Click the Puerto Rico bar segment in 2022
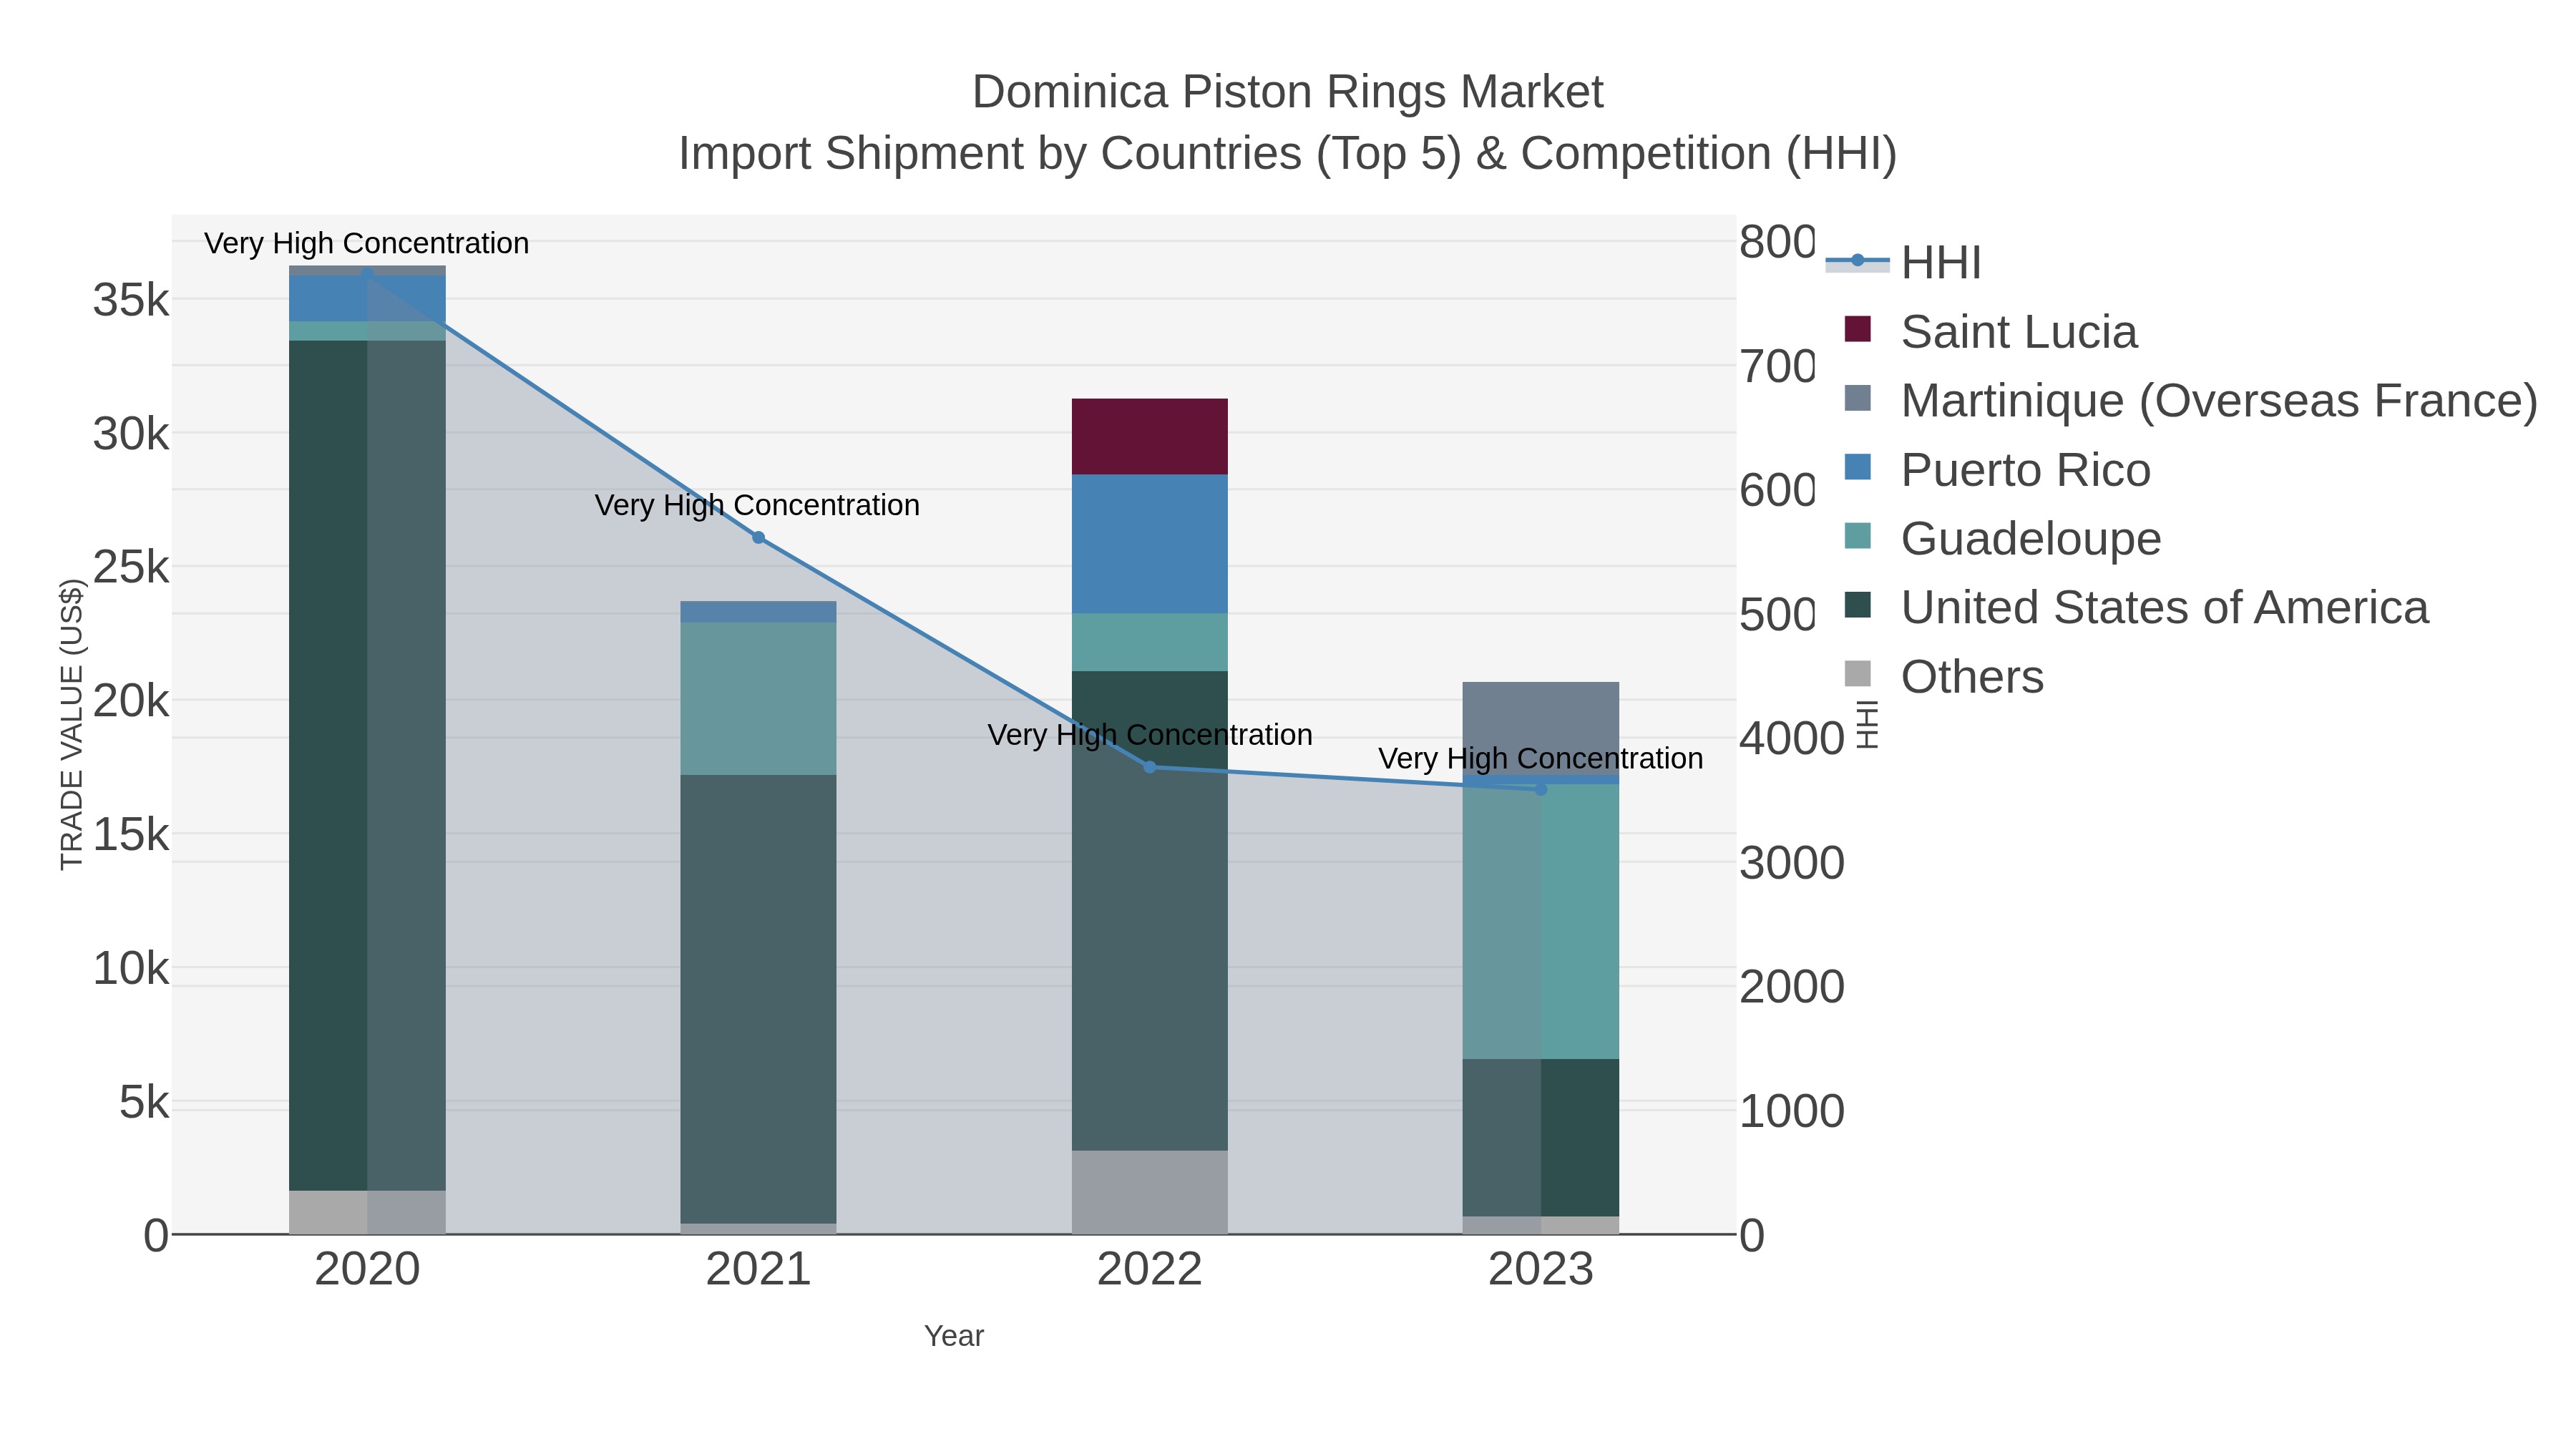This screenshot has width=2576, height=1449. 1150,544
